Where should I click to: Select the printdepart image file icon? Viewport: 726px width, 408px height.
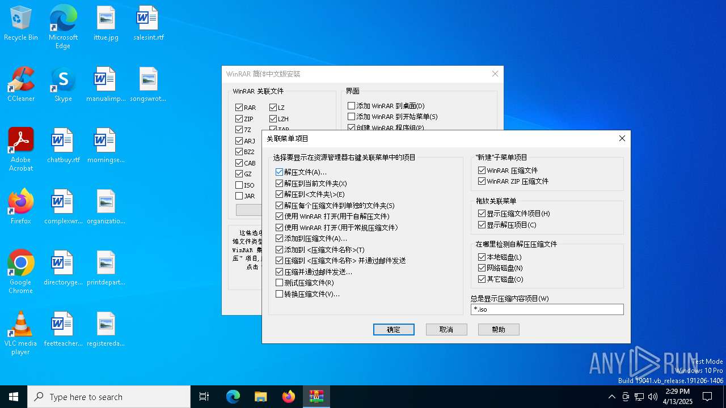coord(106,269)
